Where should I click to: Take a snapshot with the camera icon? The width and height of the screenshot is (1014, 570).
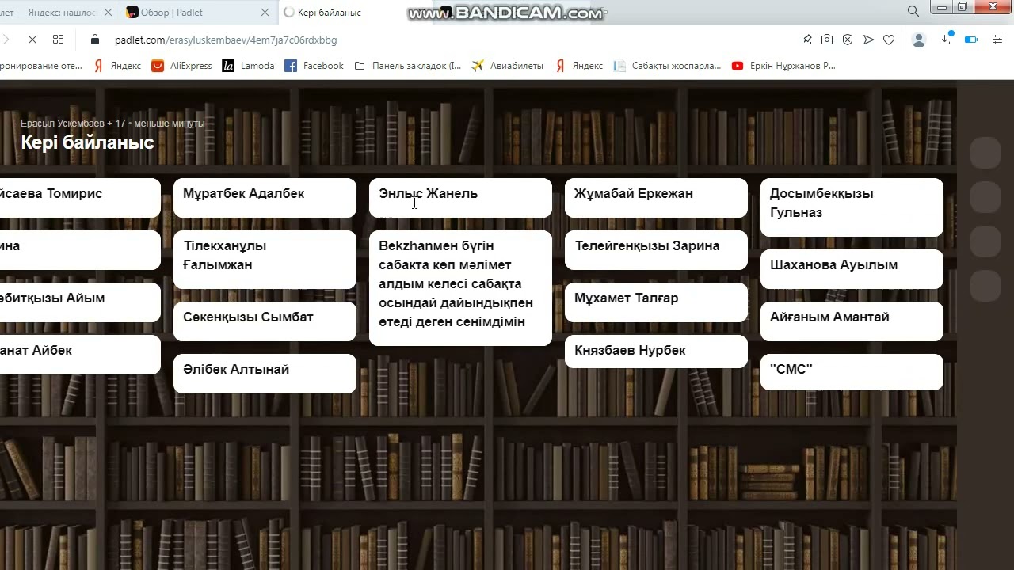tap(827, 40)
